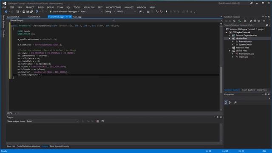Click the Quick Launch magnifier icon

tap(251, 3)
